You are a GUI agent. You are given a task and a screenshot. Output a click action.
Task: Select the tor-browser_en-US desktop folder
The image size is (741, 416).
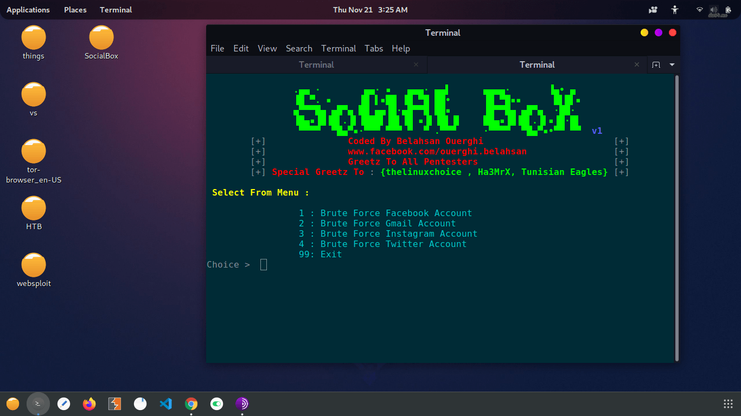34,161
